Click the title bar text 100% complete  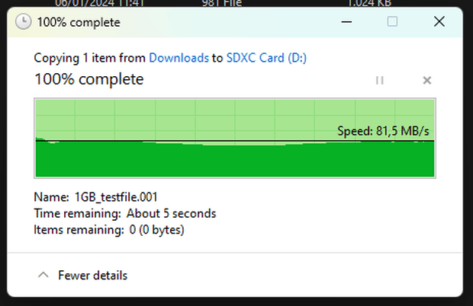(79, 22)
